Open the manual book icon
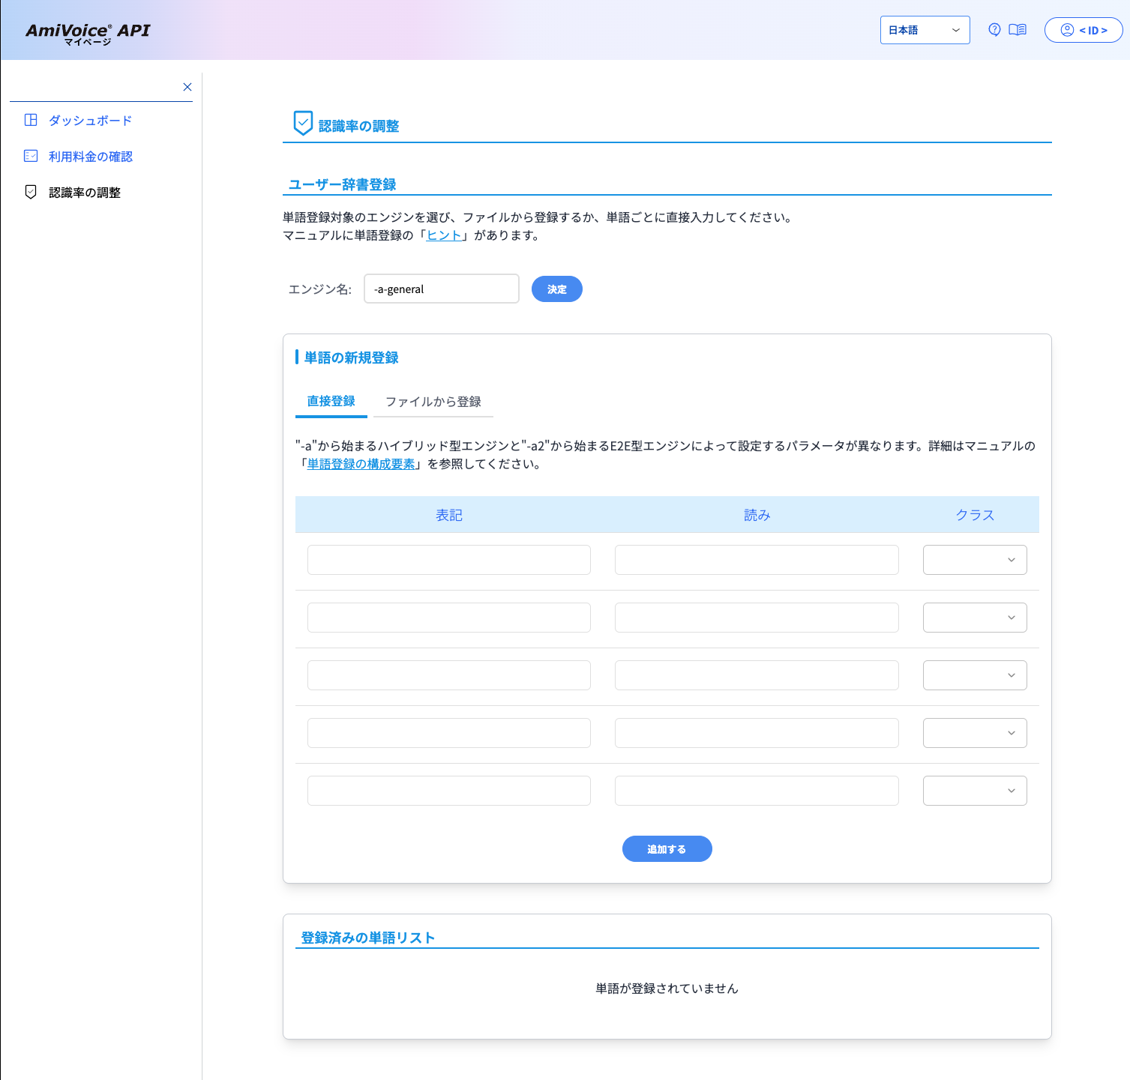This screenshot has height=1080, width=1130. pyautogui.click(x=1018, y=30)
